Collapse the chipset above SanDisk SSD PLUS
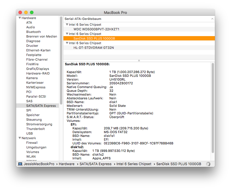231x190 pixels. [67, 34]
